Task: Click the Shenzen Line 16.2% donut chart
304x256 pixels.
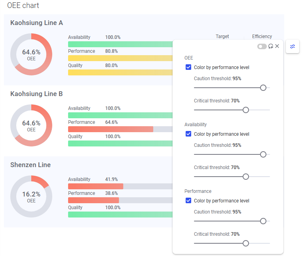Action: [31, 196]
